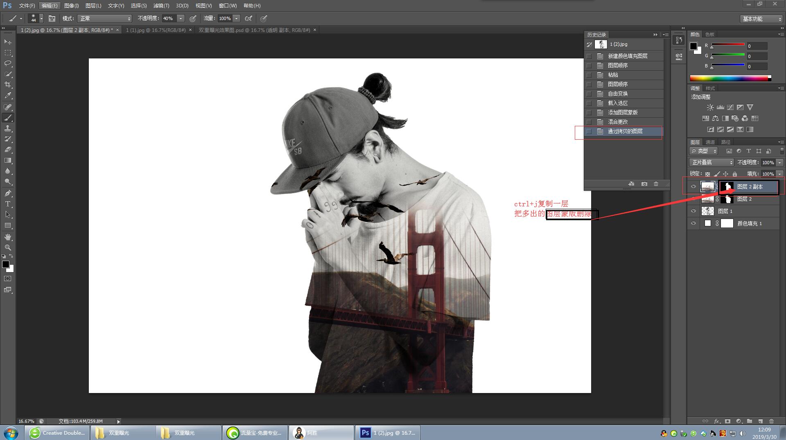Hide the 图层 2 副本 layer
Image resolution: width=786 pixels, height=440 pixels.
(x=693, y=187)
